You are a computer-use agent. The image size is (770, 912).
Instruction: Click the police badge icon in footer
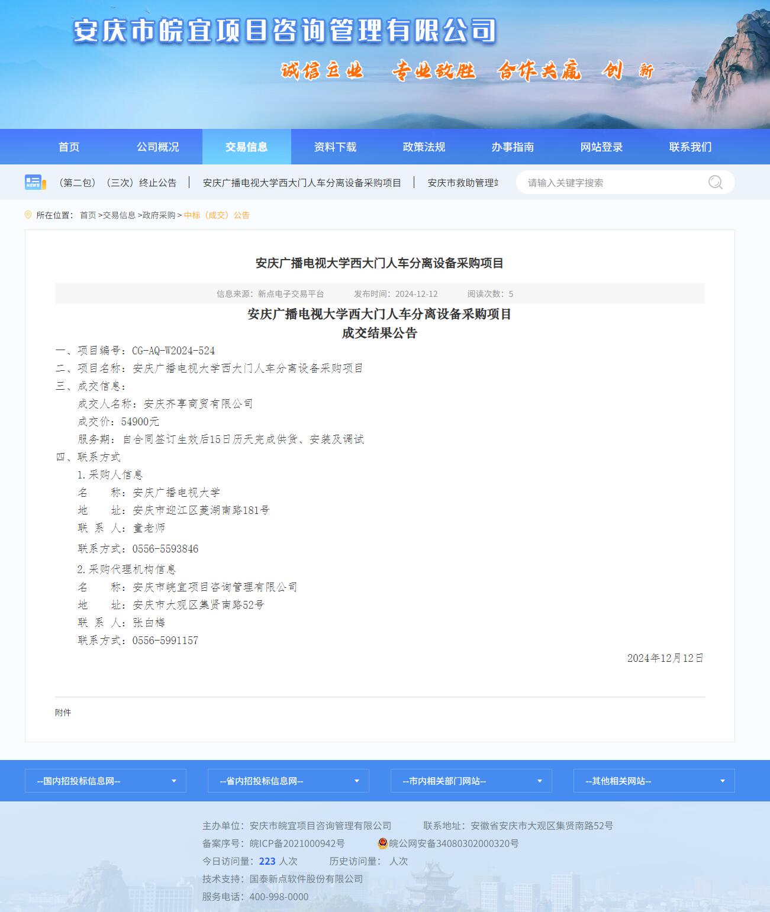(382, 843)
